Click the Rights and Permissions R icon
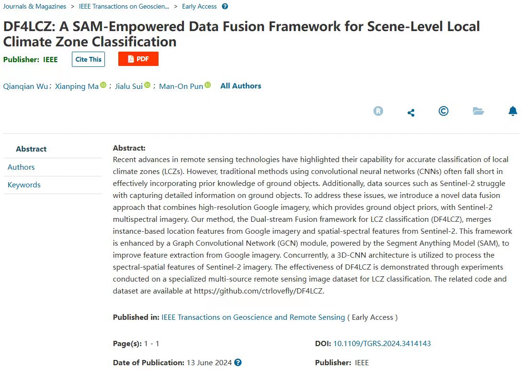Viewport: 524px width, 370px height. [378, 111]
